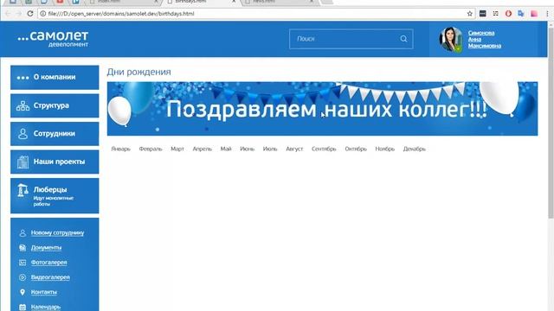Click the Структура hierarchy icon
554x311 pixels.
23,105
